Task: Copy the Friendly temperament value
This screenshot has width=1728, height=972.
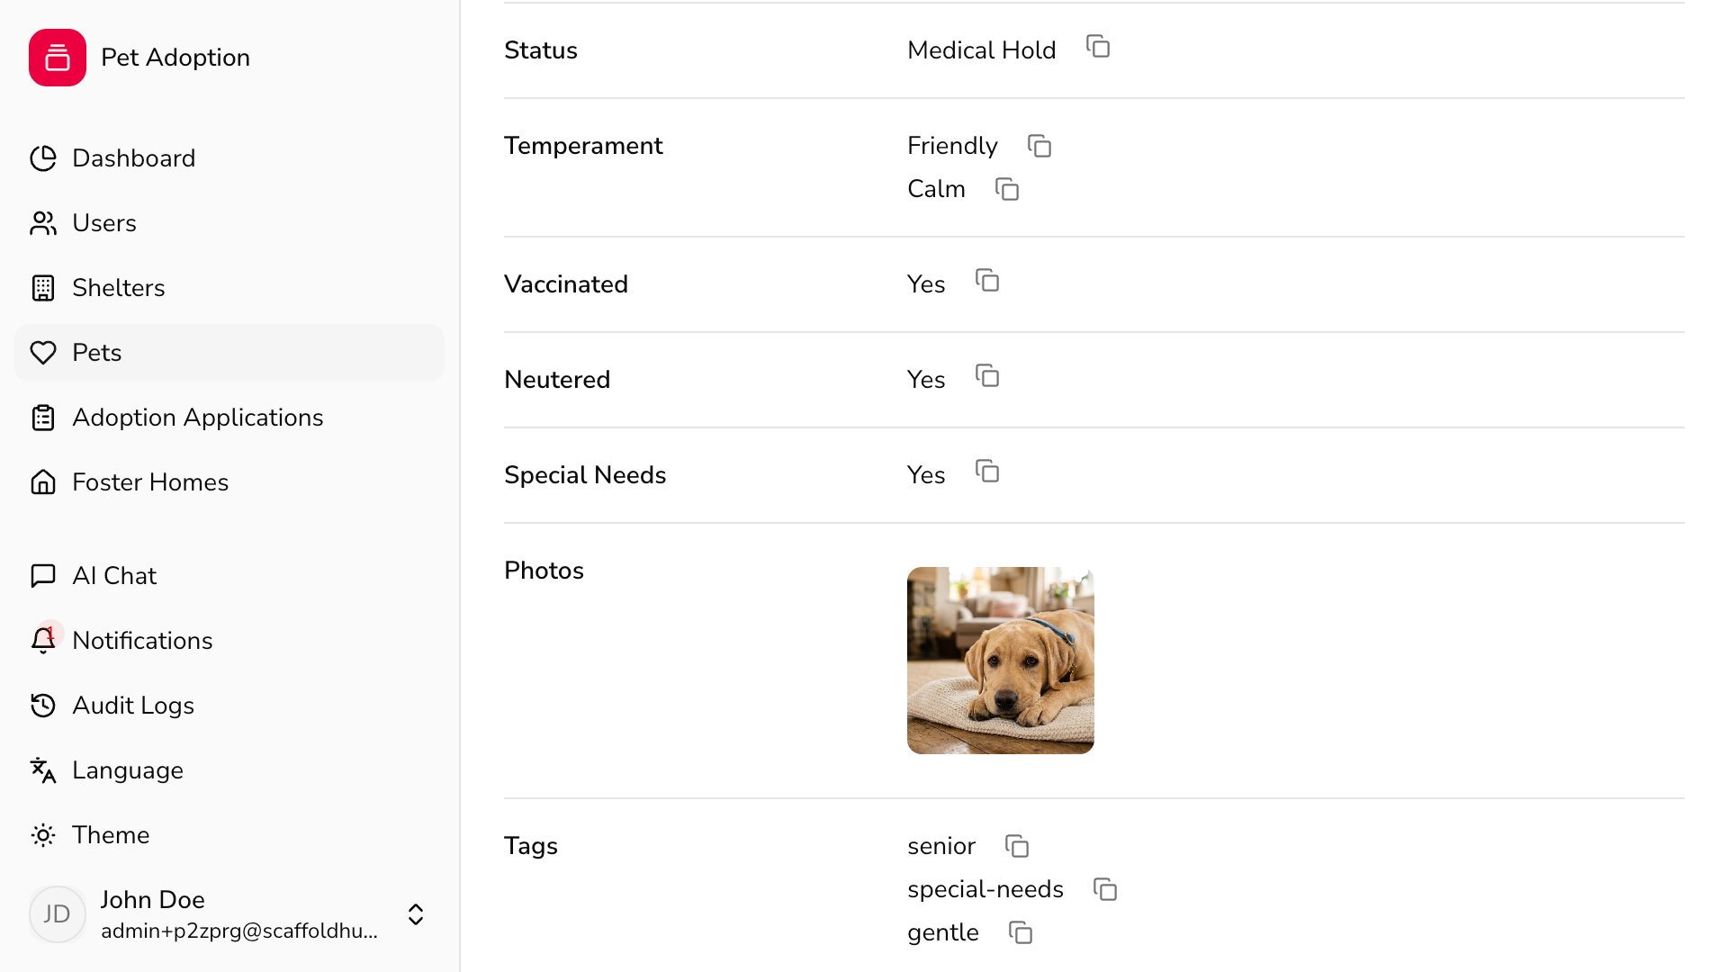Action: pos(1040,146)
